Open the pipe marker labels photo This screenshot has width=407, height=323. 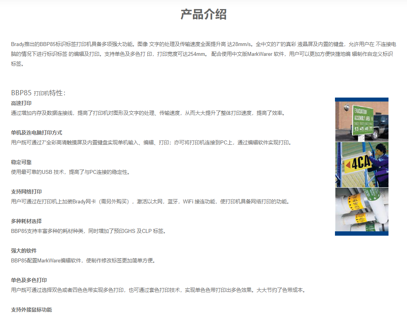tap(362, 210)
